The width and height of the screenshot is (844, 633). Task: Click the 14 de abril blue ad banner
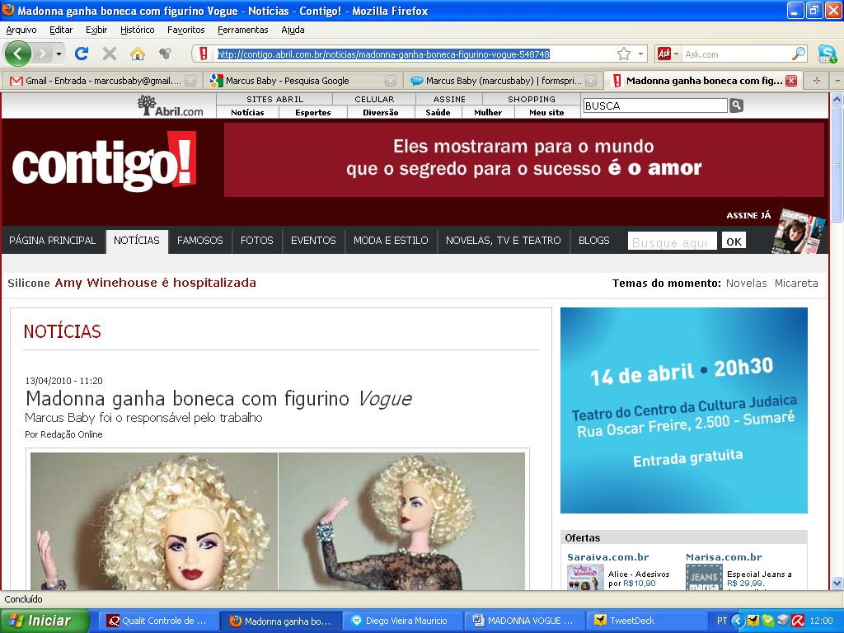pos(683,410)
